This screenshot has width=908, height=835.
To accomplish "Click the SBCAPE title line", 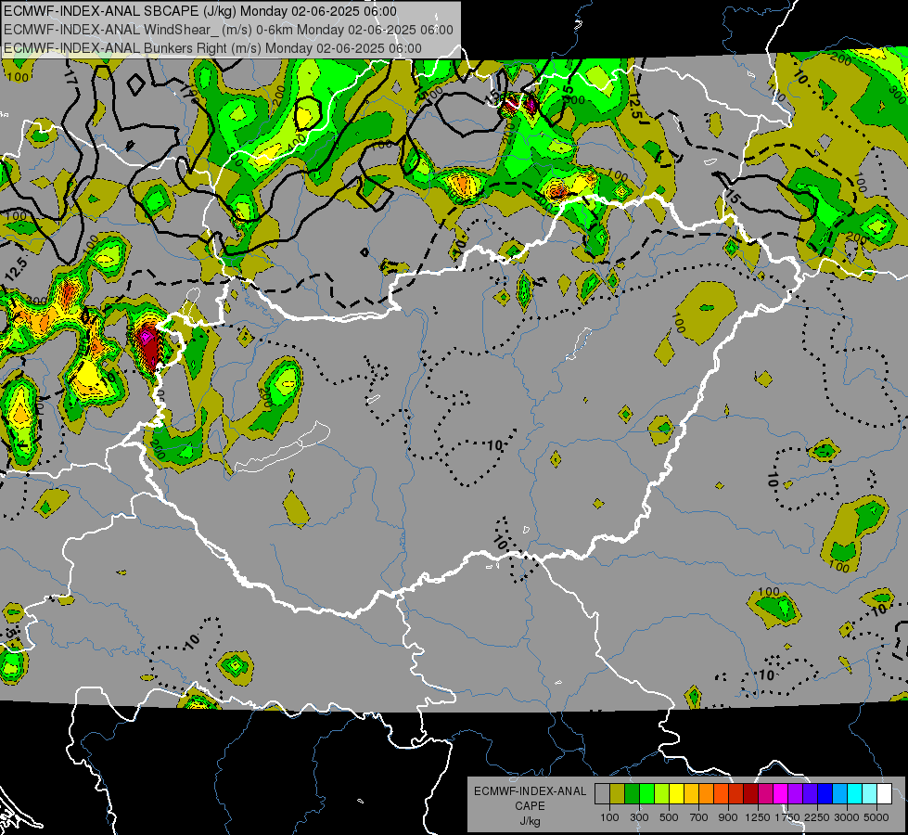I will click(x=200, y=11).
